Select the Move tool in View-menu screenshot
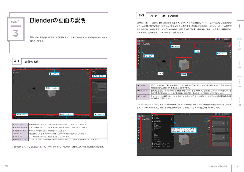This screenshot has height=172, width=244. click(139, 125)
